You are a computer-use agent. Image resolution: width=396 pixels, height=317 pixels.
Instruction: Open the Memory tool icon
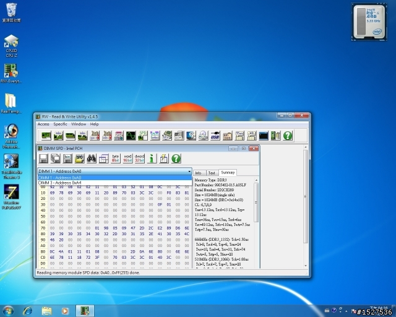coord(71,136)
